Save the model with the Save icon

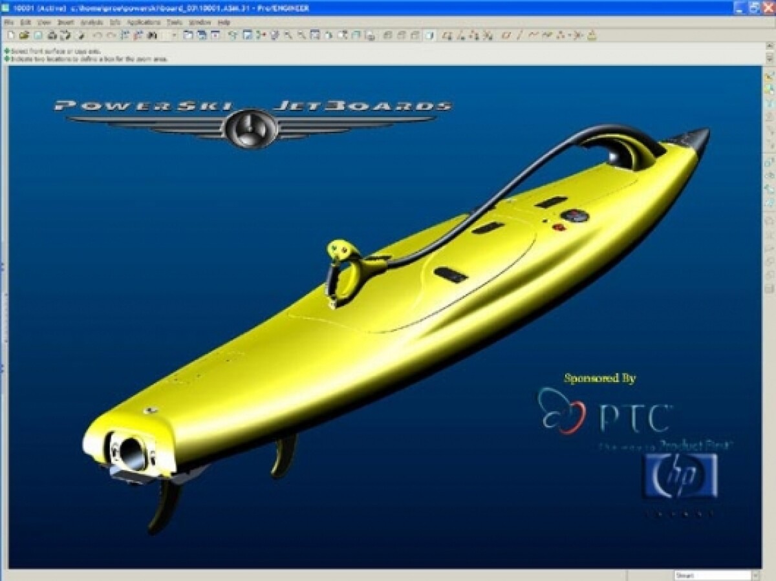pyautogui.click(x=38, y=35)
